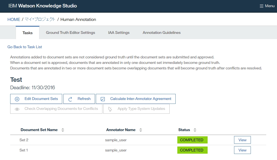The width and height of the screenshot is (277, 160).
Task: Click IBM Watson Knowledge Studio title
Action: click(43, 6)
